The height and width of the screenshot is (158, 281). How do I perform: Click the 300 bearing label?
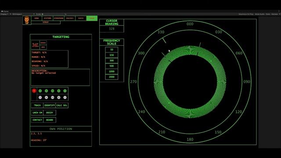141,53
